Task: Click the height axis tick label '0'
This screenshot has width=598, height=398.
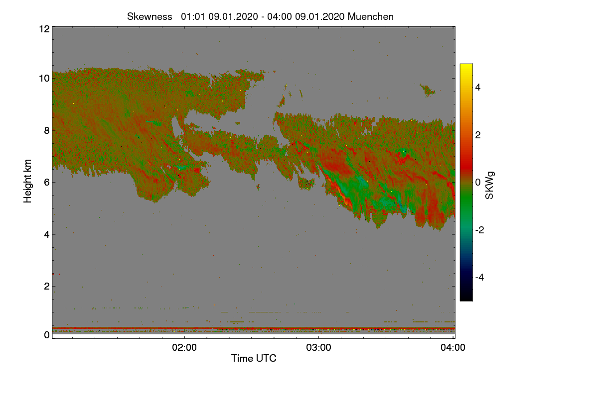Action: [x=47, y=335]
